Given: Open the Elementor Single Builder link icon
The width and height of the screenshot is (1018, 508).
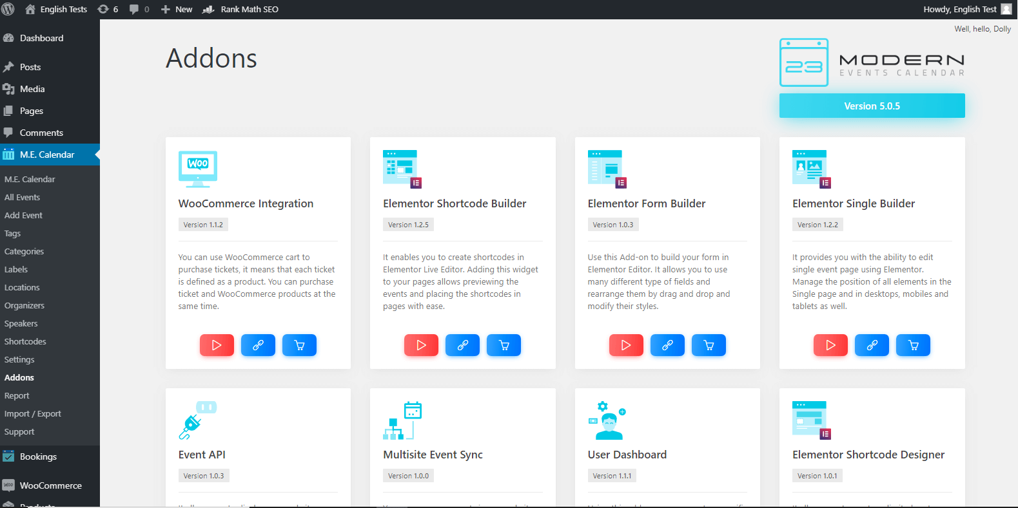Looking at the screenshot, I should [x=872, y=345].
